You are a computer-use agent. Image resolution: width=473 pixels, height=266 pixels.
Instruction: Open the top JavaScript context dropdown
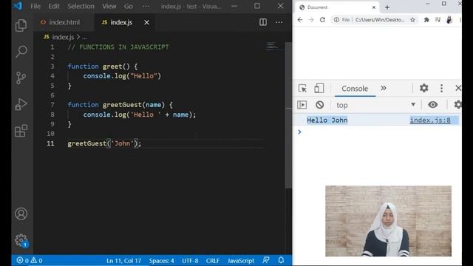coord(376,105)
